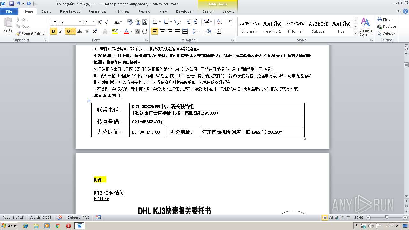This screenshot has width=409, height=230.
Task: Toggle Underline formatting
Action: click(x=68, y=31)
